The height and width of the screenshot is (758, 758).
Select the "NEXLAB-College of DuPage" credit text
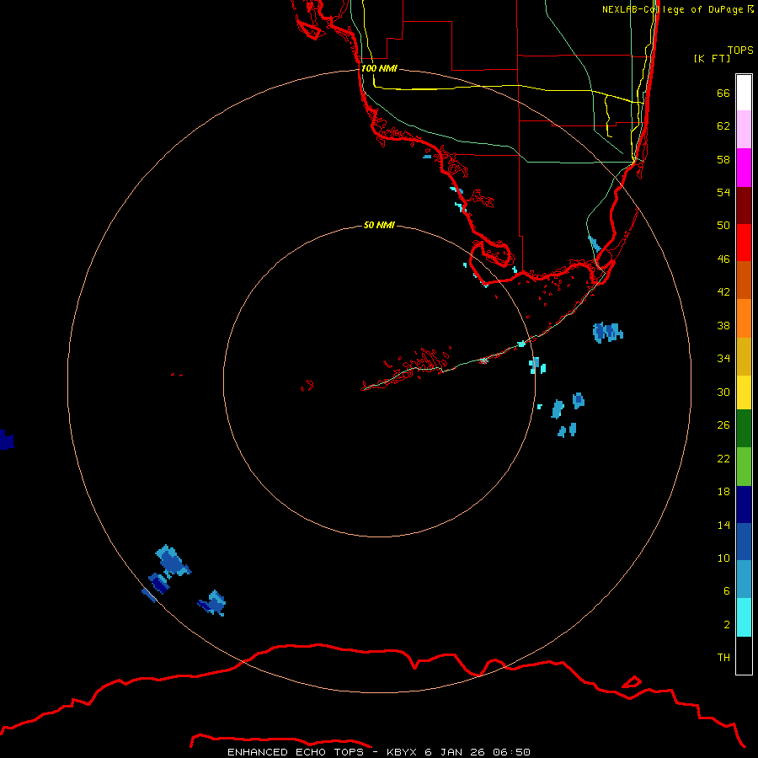pos(672,9)
